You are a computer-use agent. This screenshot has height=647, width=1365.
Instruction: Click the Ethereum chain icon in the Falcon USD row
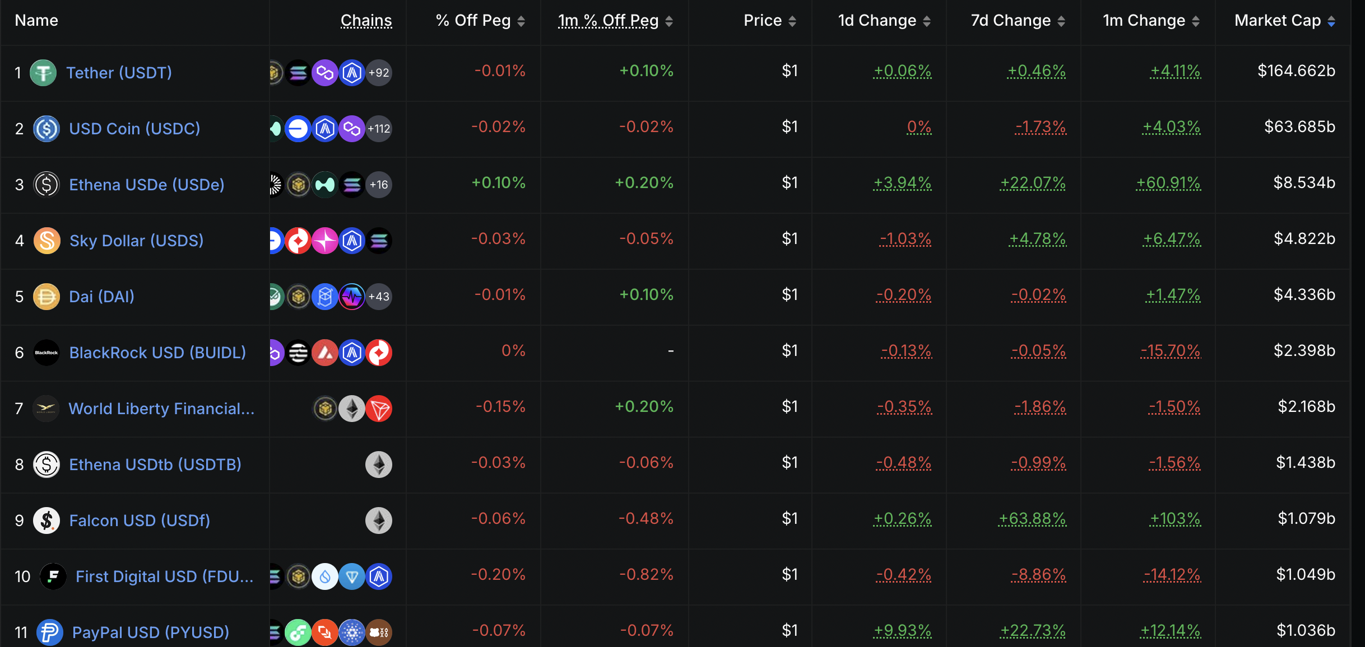379,521
